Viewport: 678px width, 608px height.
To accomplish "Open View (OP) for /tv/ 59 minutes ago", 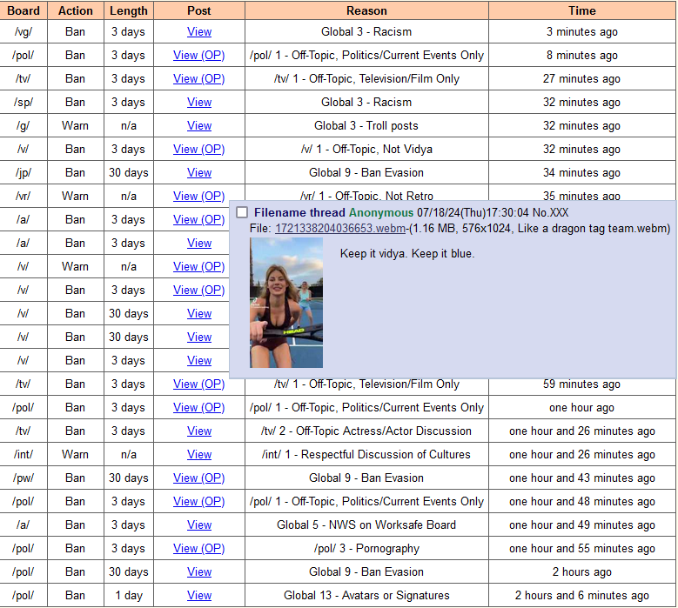I will click(x=199, y=384).
